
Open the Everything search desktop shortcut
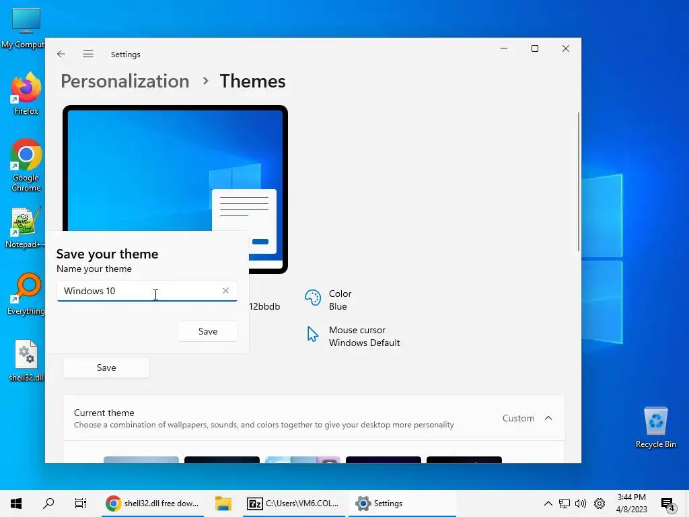click(x=26, y=294)
